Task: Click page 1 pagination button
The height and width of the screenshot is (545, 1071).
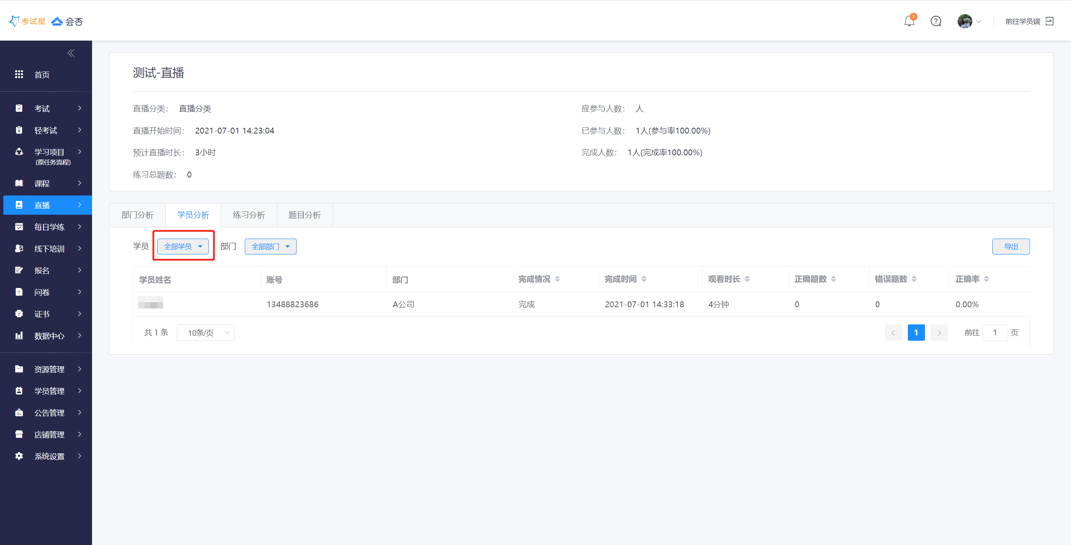Action: pos(916,332)
